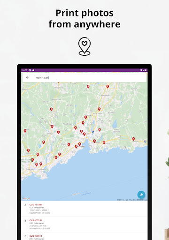Viewport: 169px width, 240px height.
Task: Tap the red pin above Wallingford
Action: pyautogui.click(x=108, y=86)
